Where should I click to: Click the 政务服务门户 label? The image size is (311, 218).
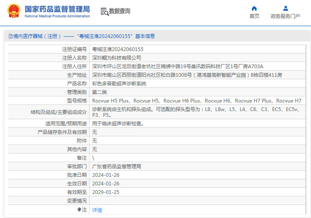pos(285,16)
